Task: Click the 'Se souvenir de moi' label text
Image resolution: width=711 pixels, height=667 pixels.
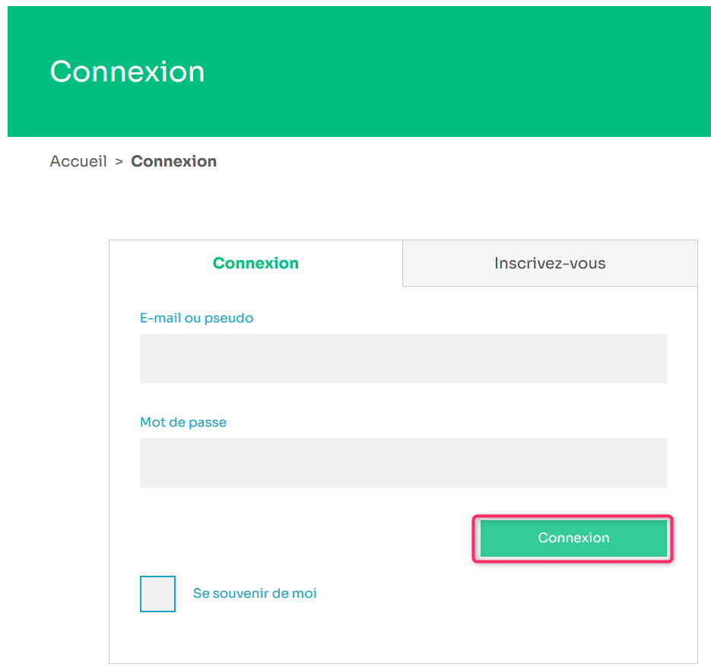Action: click(255, 593)
